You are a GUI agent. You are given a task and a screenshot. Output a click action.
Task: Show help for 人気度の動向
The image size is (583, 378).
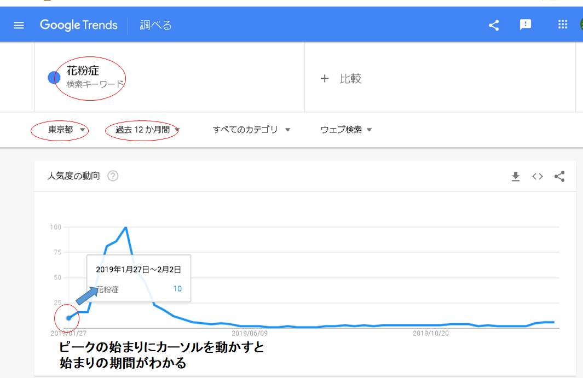point(113,176)
